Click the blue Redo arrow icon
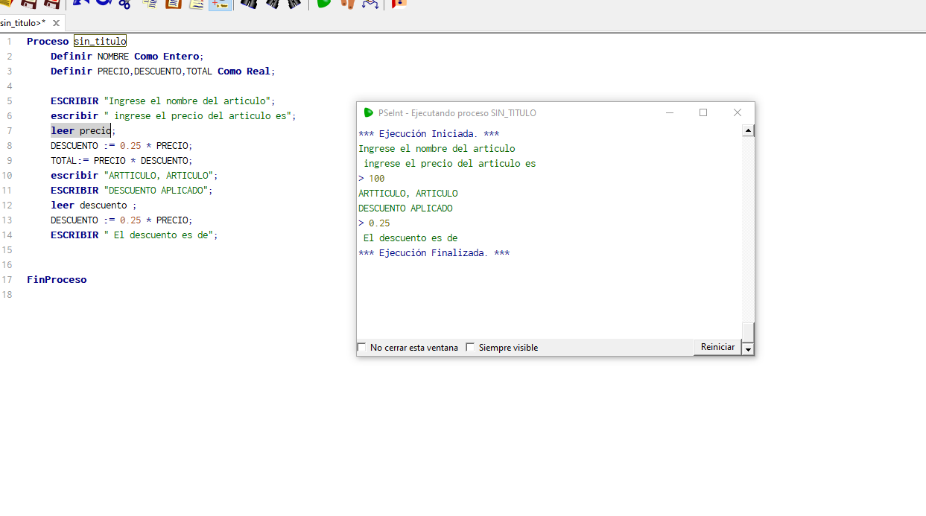Viewport: 926px width, 516px height. pyautogui.click(x=103, y=3)
